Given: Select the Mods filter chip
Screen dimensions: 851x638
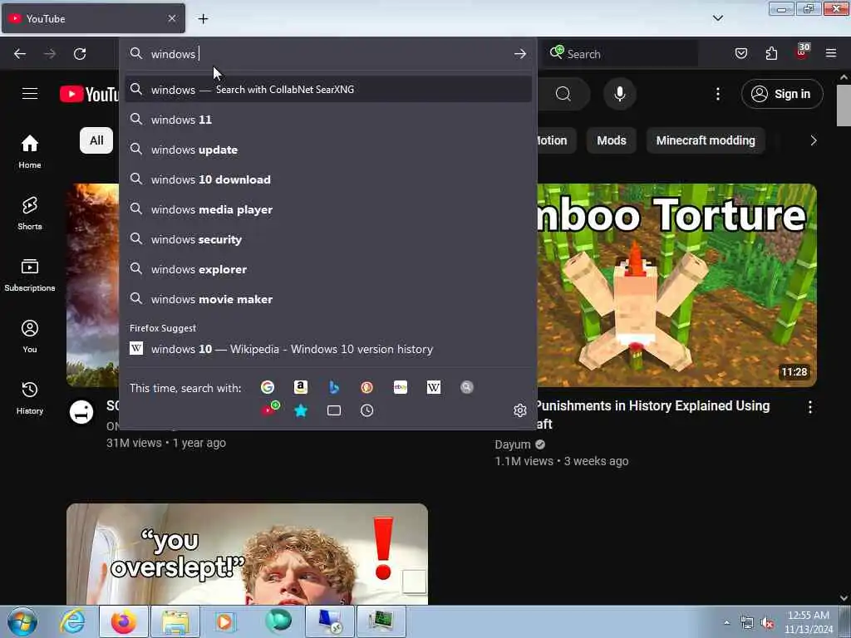Looking at the screenshot, I should coord(612,140).
